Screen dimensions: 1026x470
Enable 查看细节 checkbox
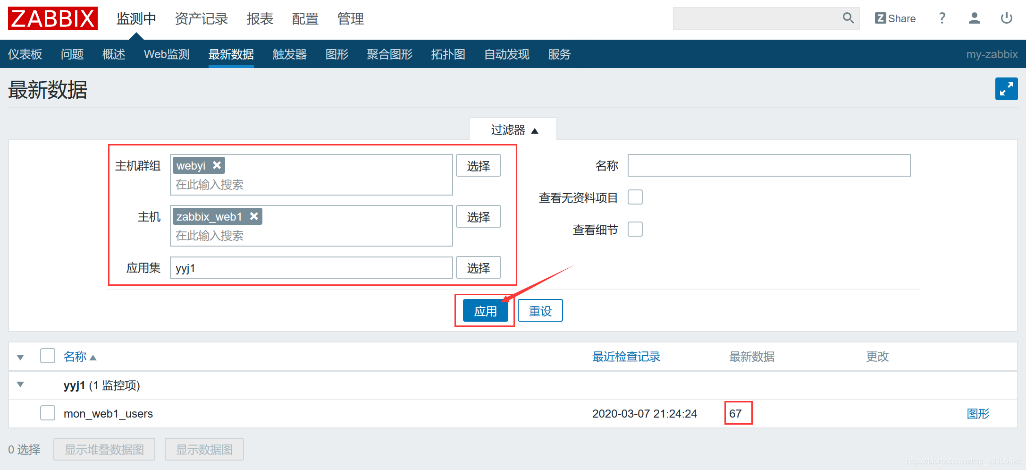(x=635, y=229)
